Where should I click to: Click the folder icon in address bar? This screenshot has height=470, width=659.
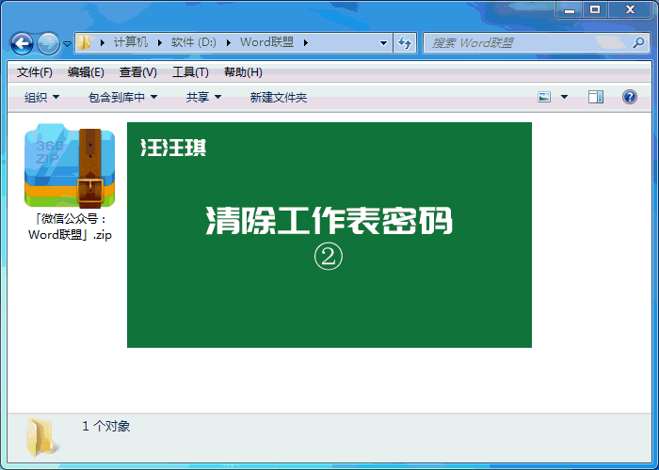click(x=85, y=42)
